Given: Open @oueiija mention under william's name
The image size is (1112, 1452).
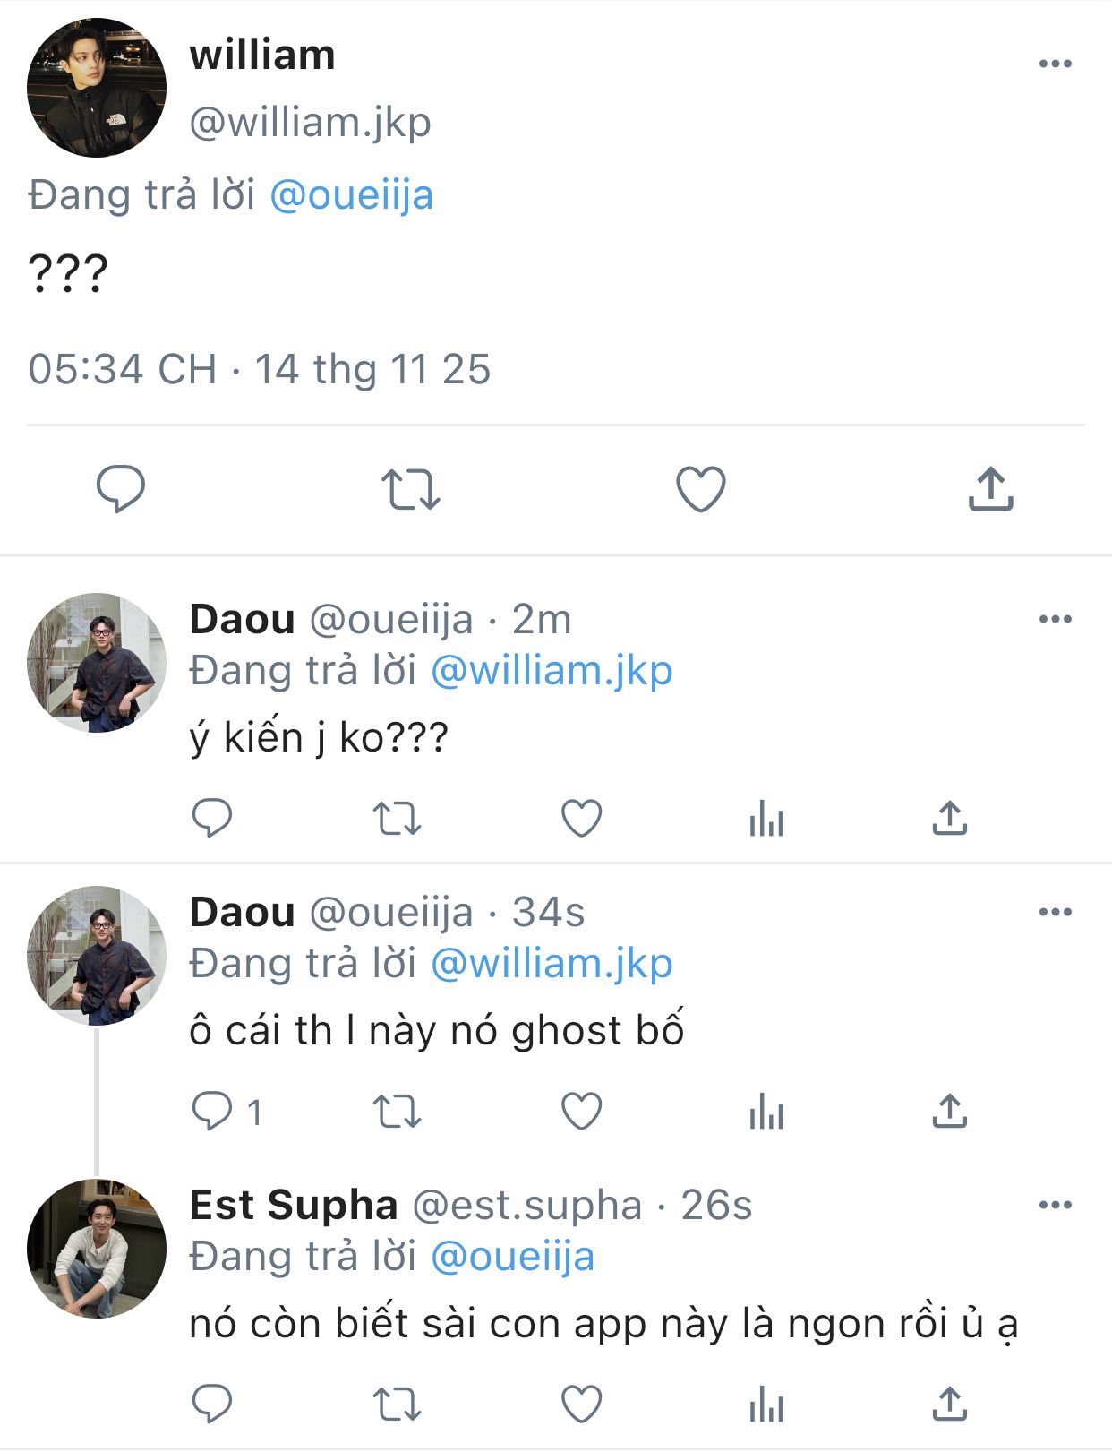Looking at the screenshot, I should coord(351,195).
